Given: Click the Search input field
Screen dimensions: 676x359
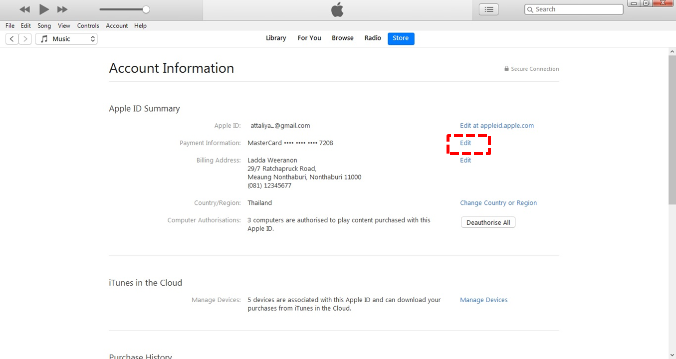Looking at the screenshot, I should pyautogui.click(x=574, y=9).
